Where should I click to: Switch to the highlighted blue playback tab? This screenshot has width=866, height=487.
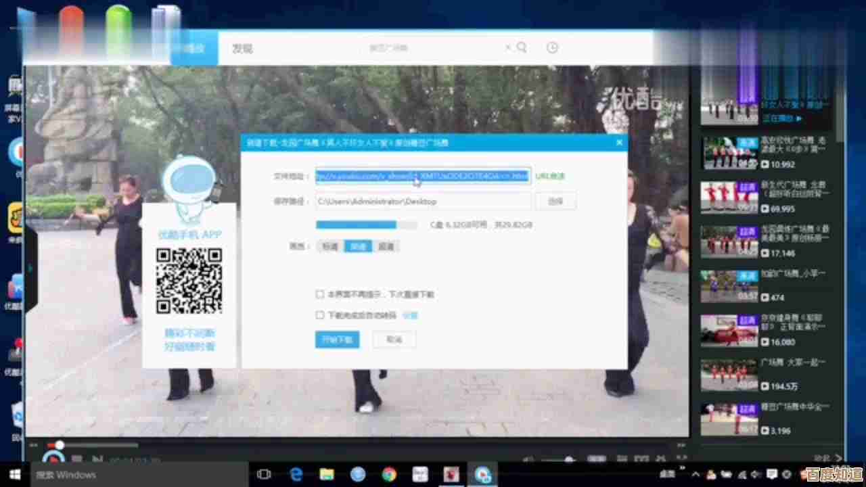click(193, 48)
